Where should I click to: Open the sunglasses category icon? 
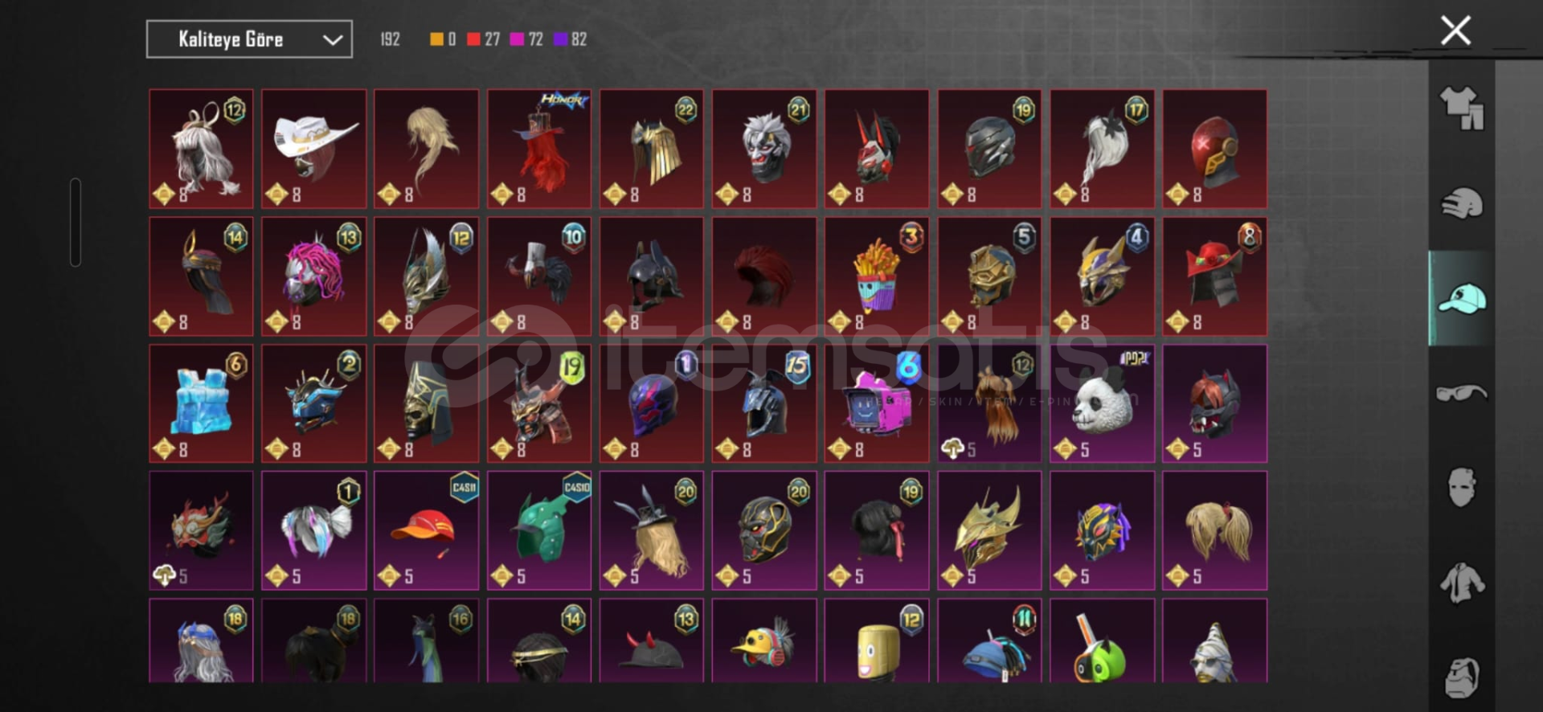click(x=1462, y=393)
